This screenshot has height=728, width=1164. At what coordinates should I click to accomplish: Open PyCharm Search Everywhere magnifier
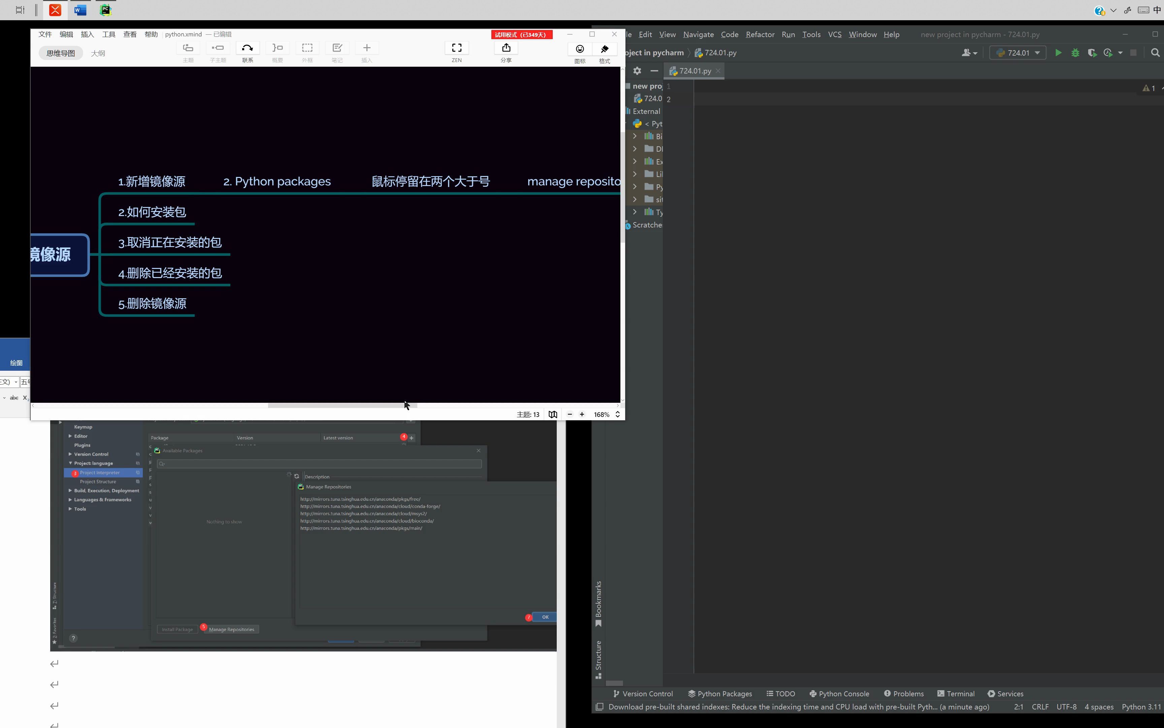click(1155, 53)
